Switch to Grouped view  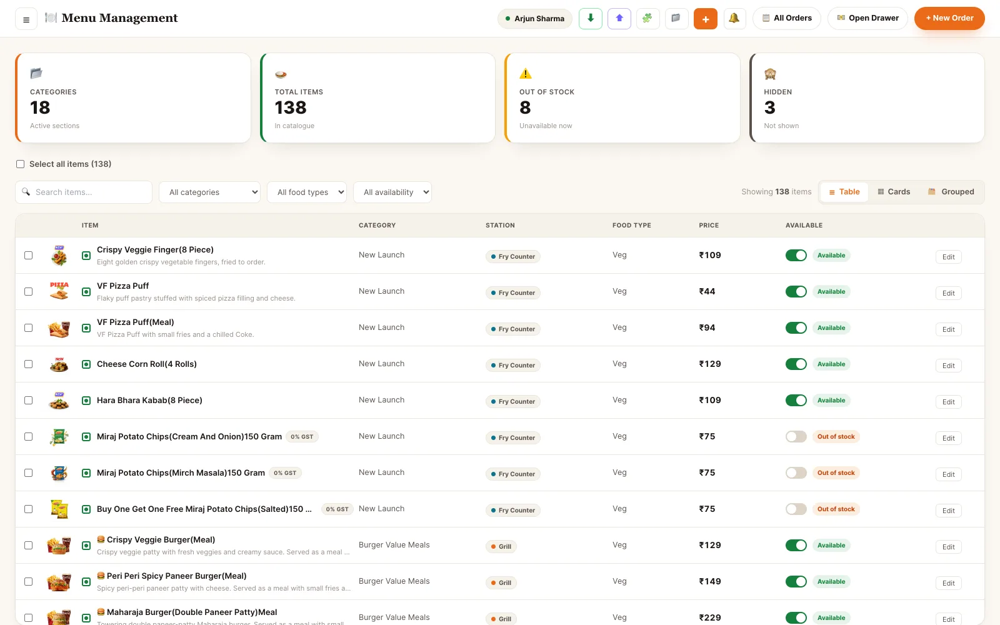tap(951, 192)
